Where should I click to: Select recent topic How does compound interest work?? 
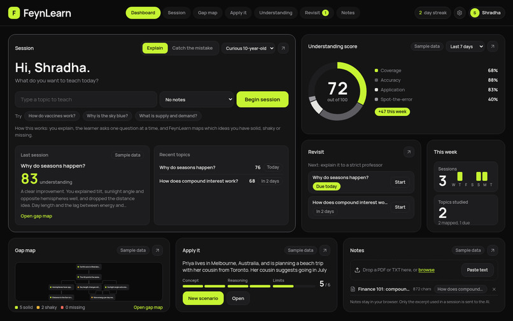click(221, 181)
